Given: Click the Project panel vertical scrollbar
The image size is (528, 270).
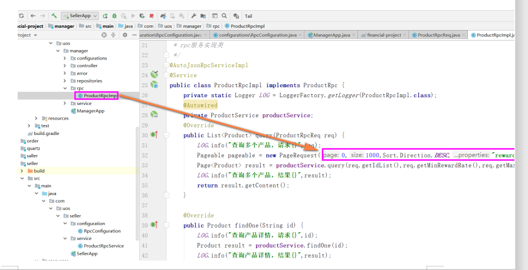Looking at the screenshot, I should click(137, 184).
